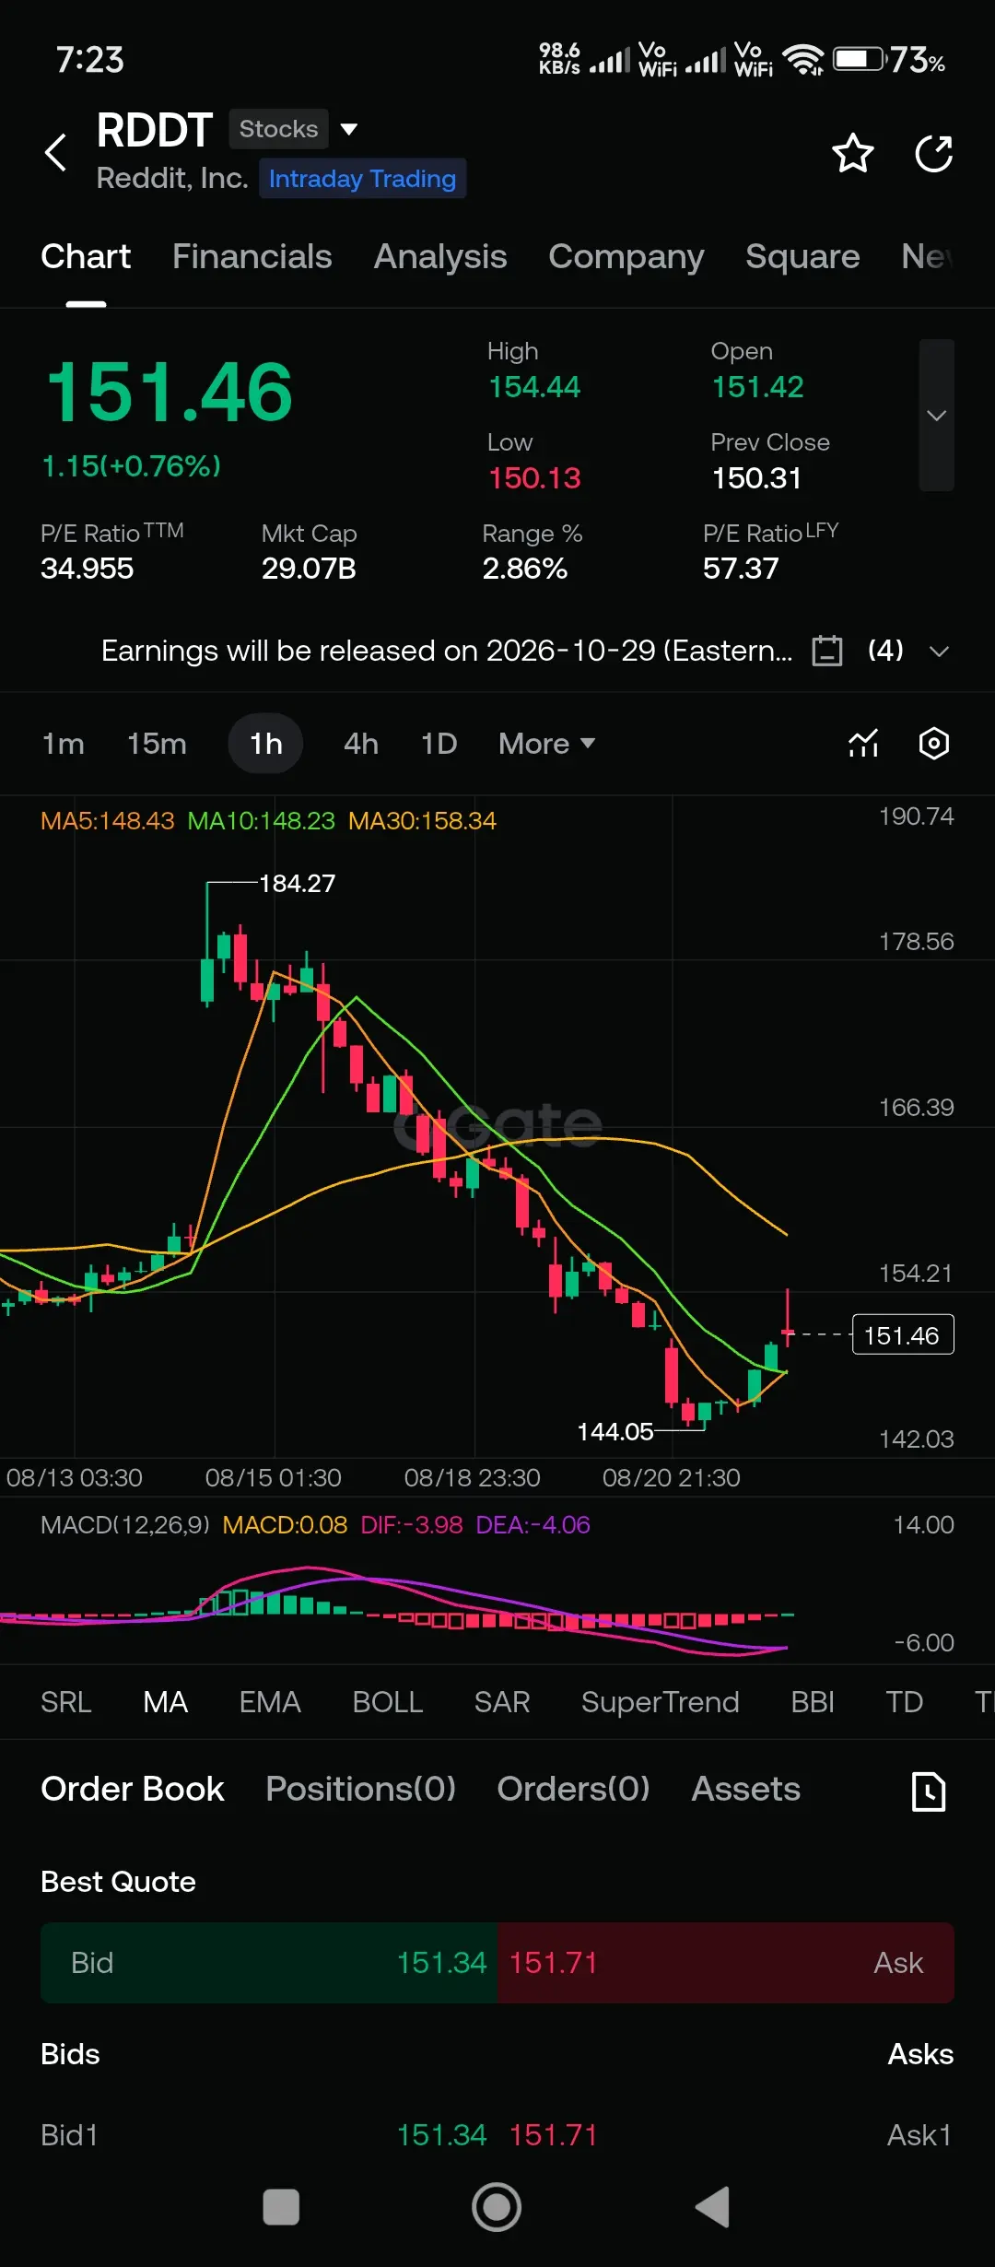Tap the DIF:-3.98 value
Viewport: 995px width, 2267px height.
[x=412, y=1525]
